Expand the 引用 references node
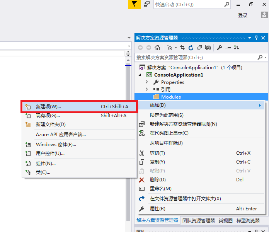The image size is (269, 232). pyautogui.click(x=146, y=89)
